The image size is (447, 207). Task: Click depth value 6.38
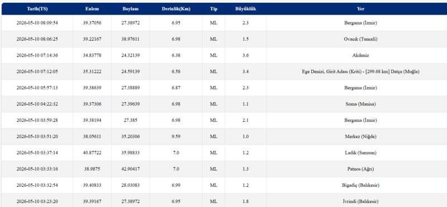pos(176,56)
